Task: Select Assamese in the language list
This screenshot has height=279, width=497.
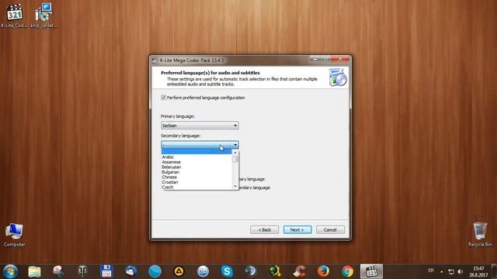Action: click(196, 162)
